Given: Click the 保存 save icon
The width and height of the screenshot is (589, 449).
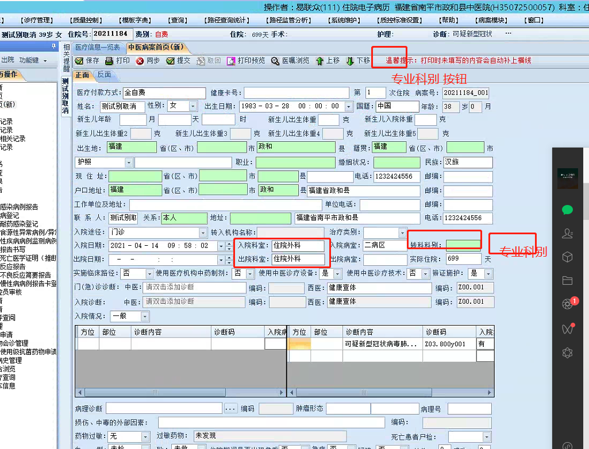Looking at the screenshot, I should 79,61.
